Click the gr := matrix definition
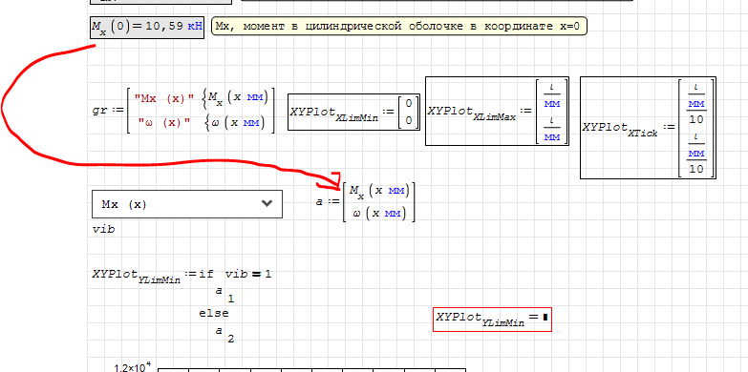 [x=183, y=110]
